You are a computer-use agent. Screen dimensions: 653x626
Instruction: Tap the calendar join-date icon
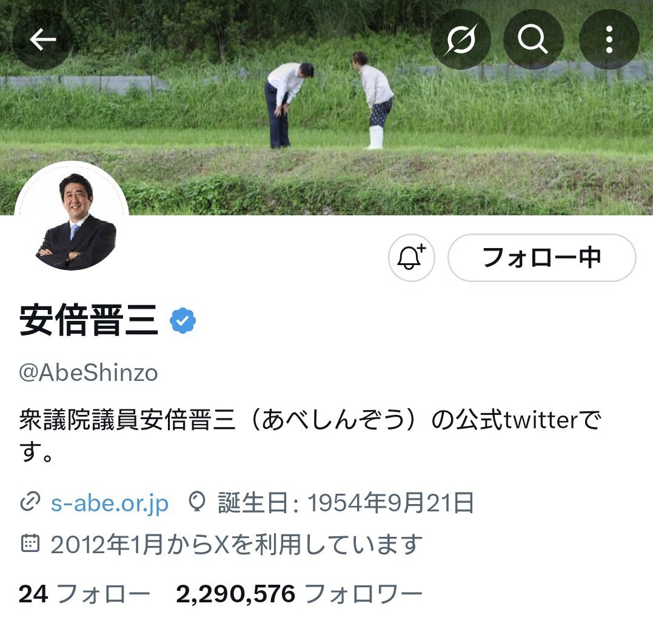(x=30, y=543)
